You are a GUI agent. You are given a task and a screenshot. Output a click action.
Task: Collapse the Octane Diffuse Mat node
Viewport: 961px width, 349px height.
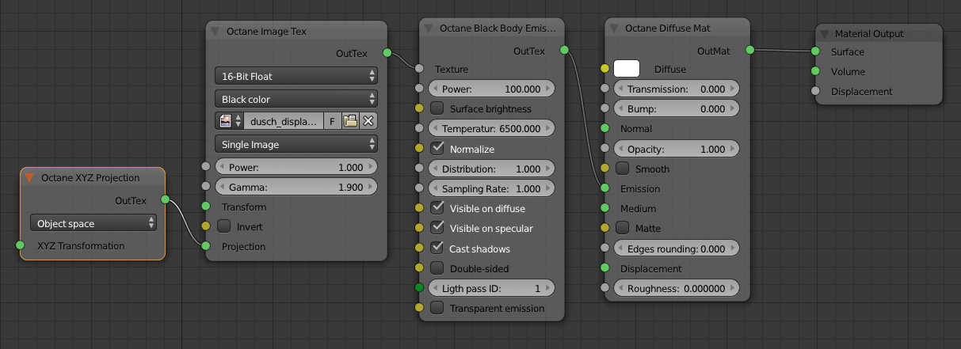click(x=614, y=28)
